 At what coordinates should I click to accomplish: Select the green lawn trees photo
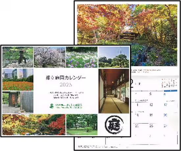click(82, 124)
